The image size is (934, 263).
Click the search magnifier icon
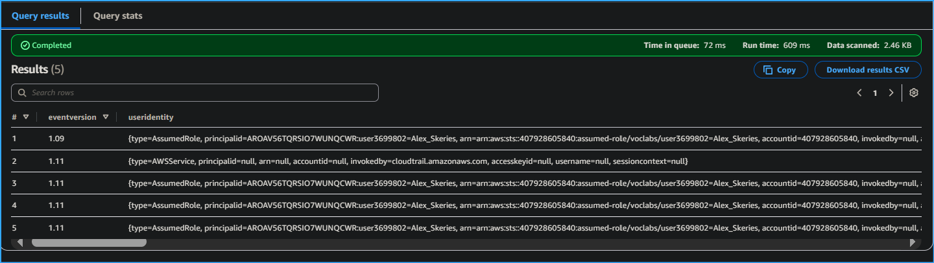tap(22, 93)
